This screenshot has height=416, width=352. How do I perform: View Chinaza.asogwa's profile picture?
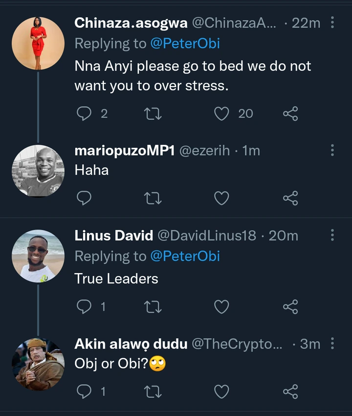coord(38,44)
